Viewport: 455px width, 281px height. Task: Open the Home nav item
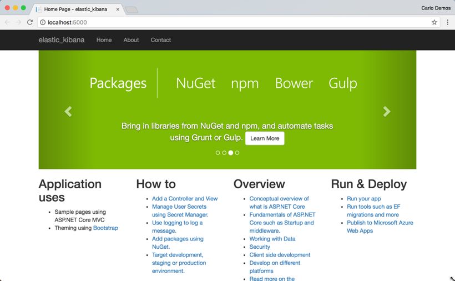[x=104, y=40]
